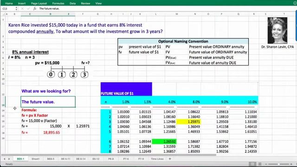Image resolution: width=297 pixels, height=167 pixels.
Task: Switch to the E6-12 worksheet tab
Action: 96,159
